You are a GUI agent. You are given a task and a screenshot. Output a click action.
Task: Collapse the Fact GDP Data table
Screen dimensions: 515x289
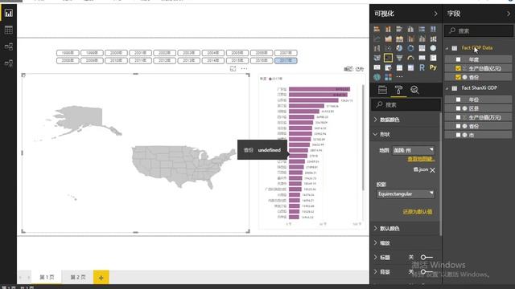coord(447,48)
